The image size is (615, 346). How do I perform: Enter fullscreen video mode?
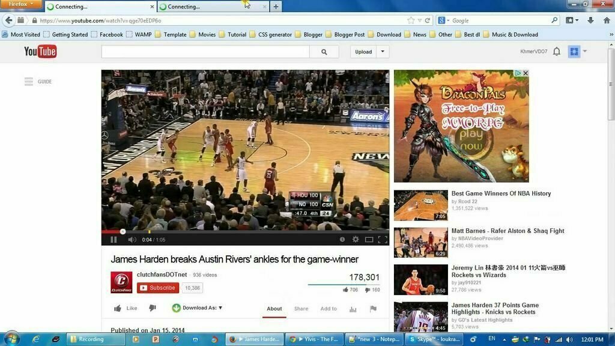click(x=383, y=239)
